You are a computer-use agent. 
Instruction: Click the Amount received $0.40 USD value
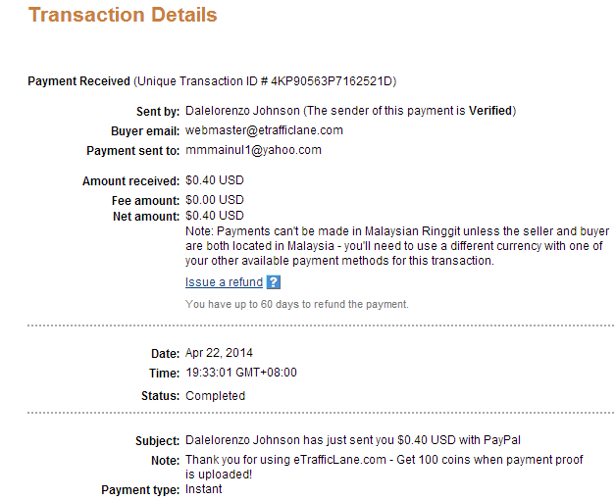(x=215, y=180)
